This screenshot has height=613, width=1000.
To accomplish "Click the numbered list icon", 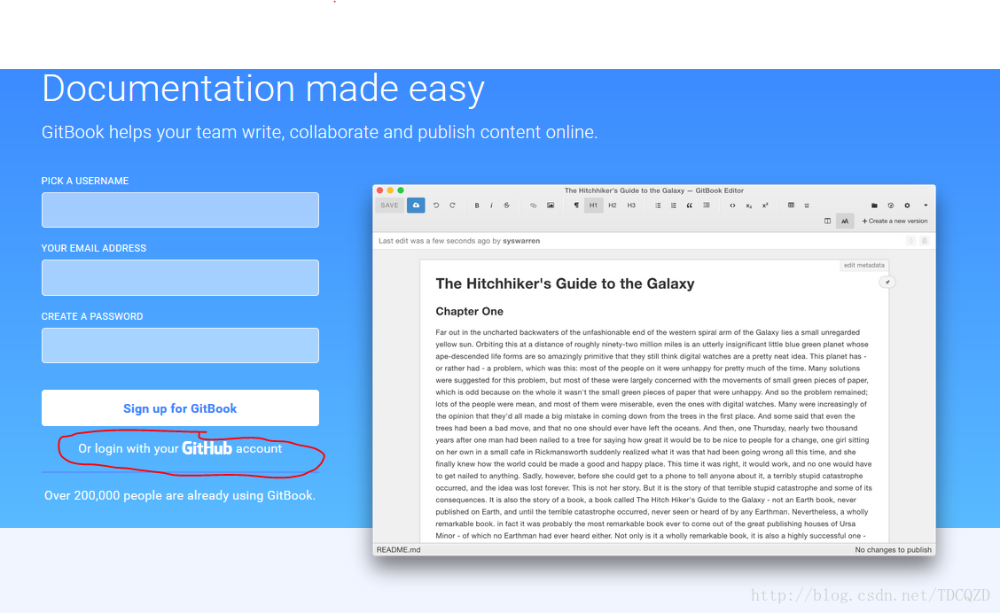I will click(x=674, y=206).
